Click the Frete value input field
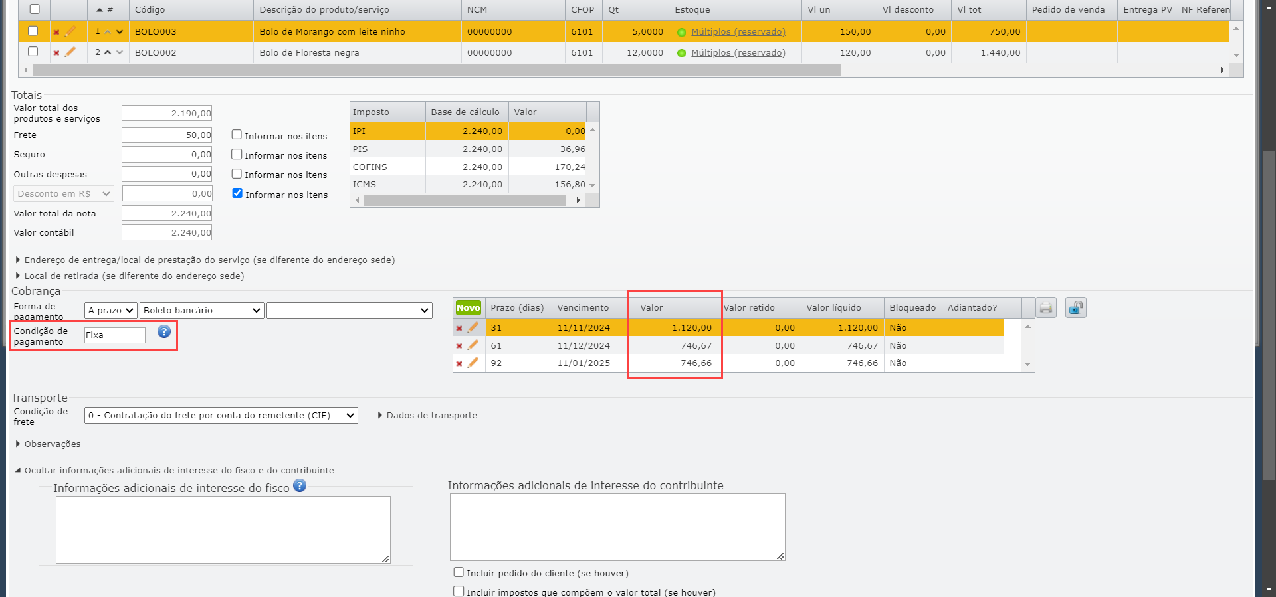The image size is (1276, 597). tap(167, 135)
